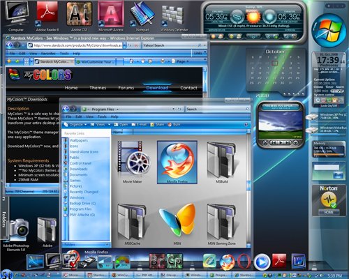Viewport: 349px width, 279px height.
Task: Open the help icon in explorer toolbar
Action: tap(246, 125)
